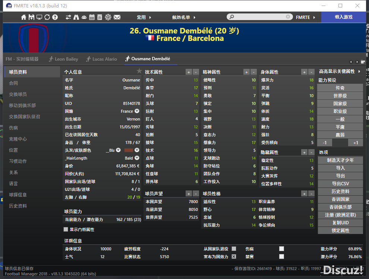Click the snowflake freezer icon
The image size is (369, 279).
click(108, 17)
